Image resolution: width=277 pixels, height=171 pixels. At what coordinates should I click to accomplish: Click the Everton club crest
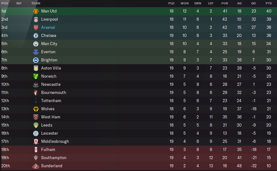35,52
